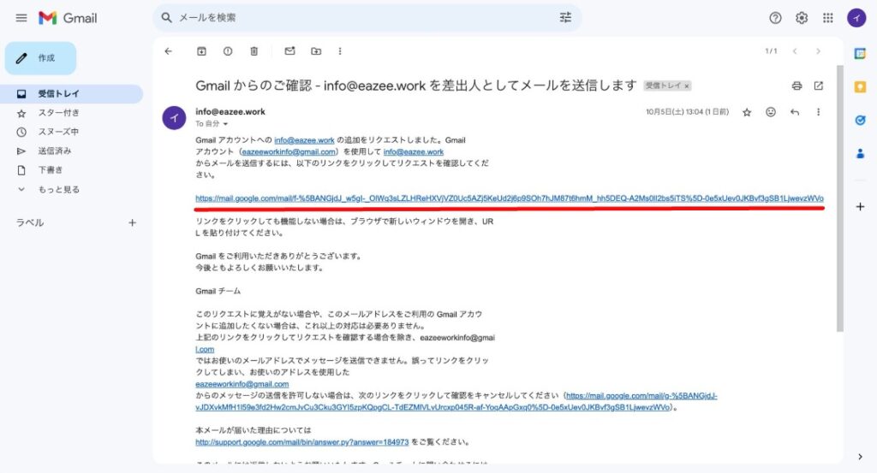The height and width of the screenshot is (473, 877).
Task: Open search filter options icon
Action: 565,17
